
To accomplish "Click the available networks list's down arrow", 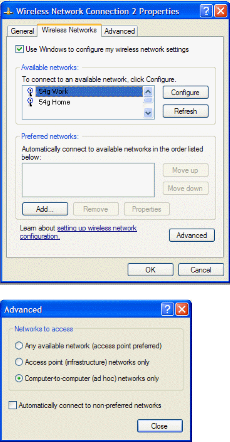I will pyautogui.click(x=149, y=113).
